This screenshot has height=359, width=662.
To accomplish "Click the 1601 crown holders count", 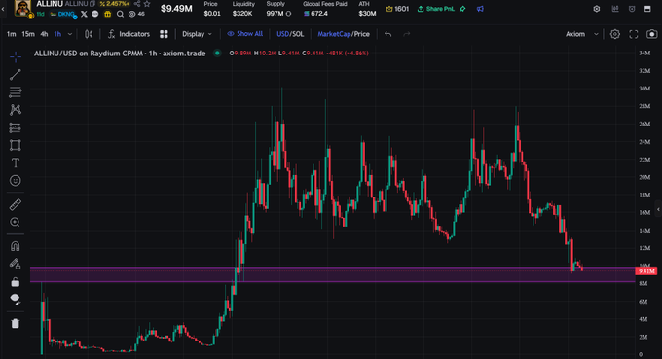I will [x=397, y=9].
